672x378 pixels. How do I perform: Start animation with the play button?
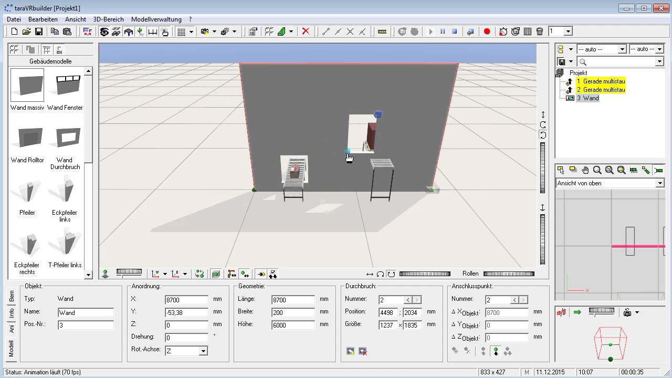coord(430,31)
